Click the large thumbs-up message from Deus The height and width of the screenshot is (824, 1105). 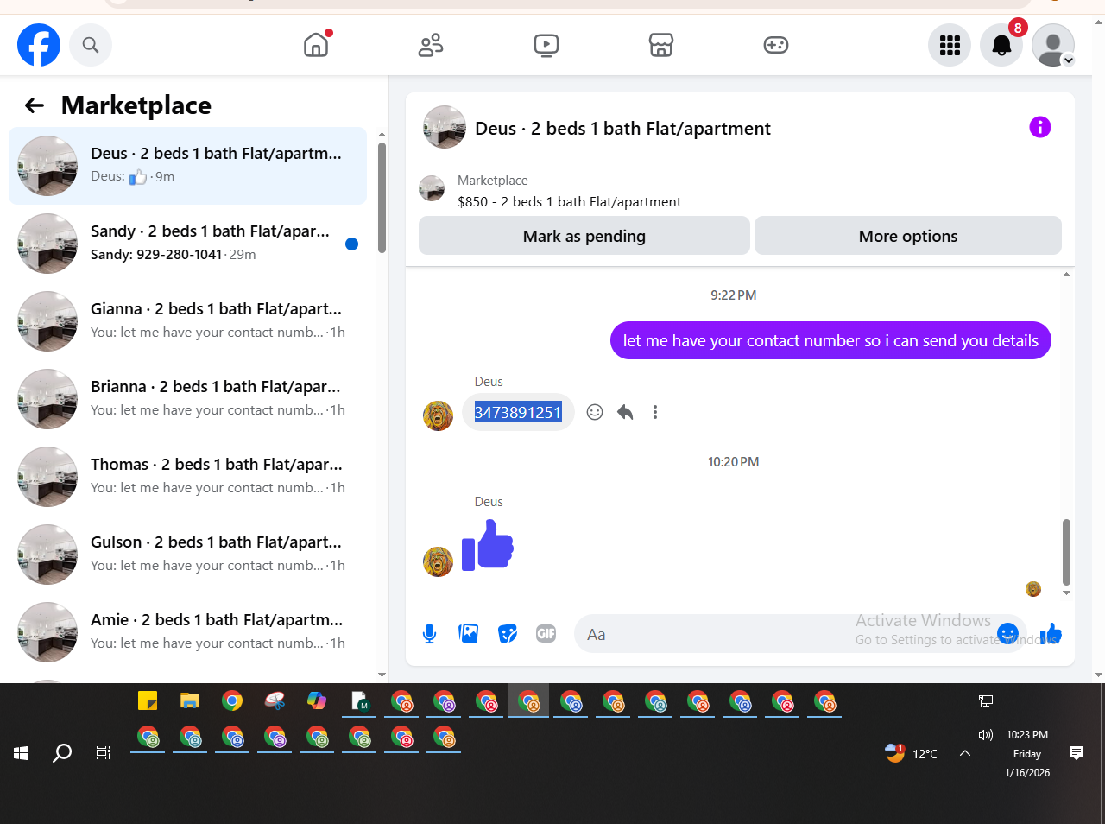click(x=488, y=545)
